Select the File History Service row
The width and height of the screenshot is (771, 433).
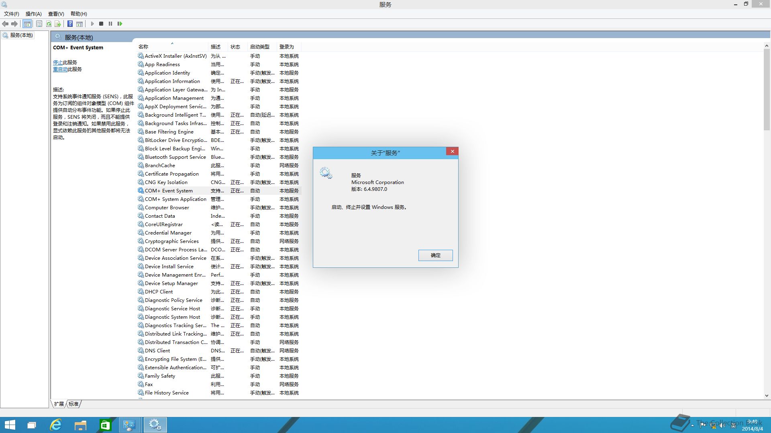[x=219, y=393]
